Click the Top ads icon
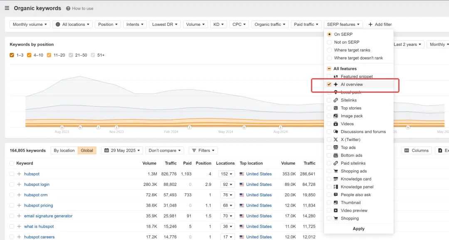 click(x=336, y=148)
